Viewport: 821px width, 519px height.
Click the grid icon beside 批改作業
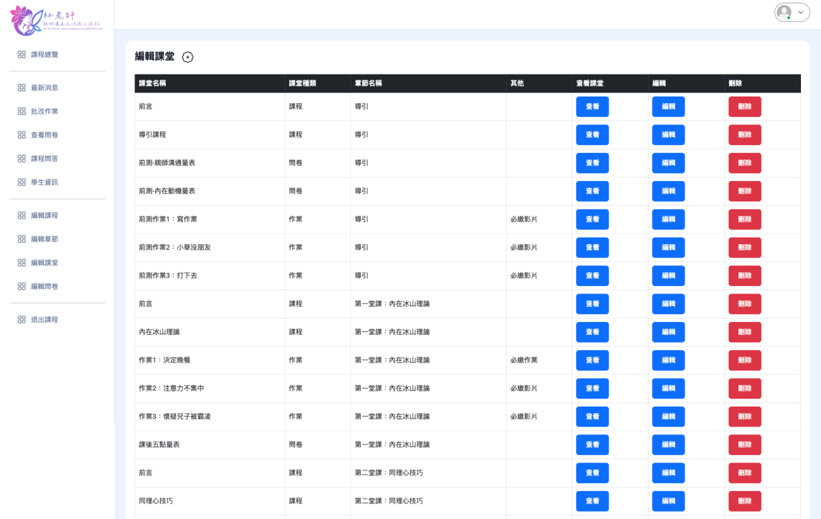click(22, 111)
